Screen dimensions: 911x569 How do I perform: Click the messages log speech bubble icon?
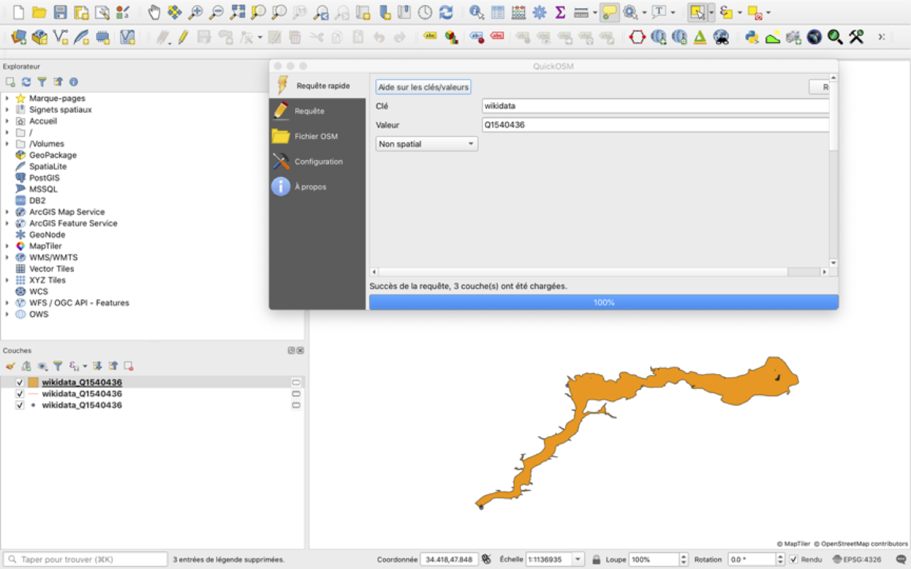pos(901,560)
